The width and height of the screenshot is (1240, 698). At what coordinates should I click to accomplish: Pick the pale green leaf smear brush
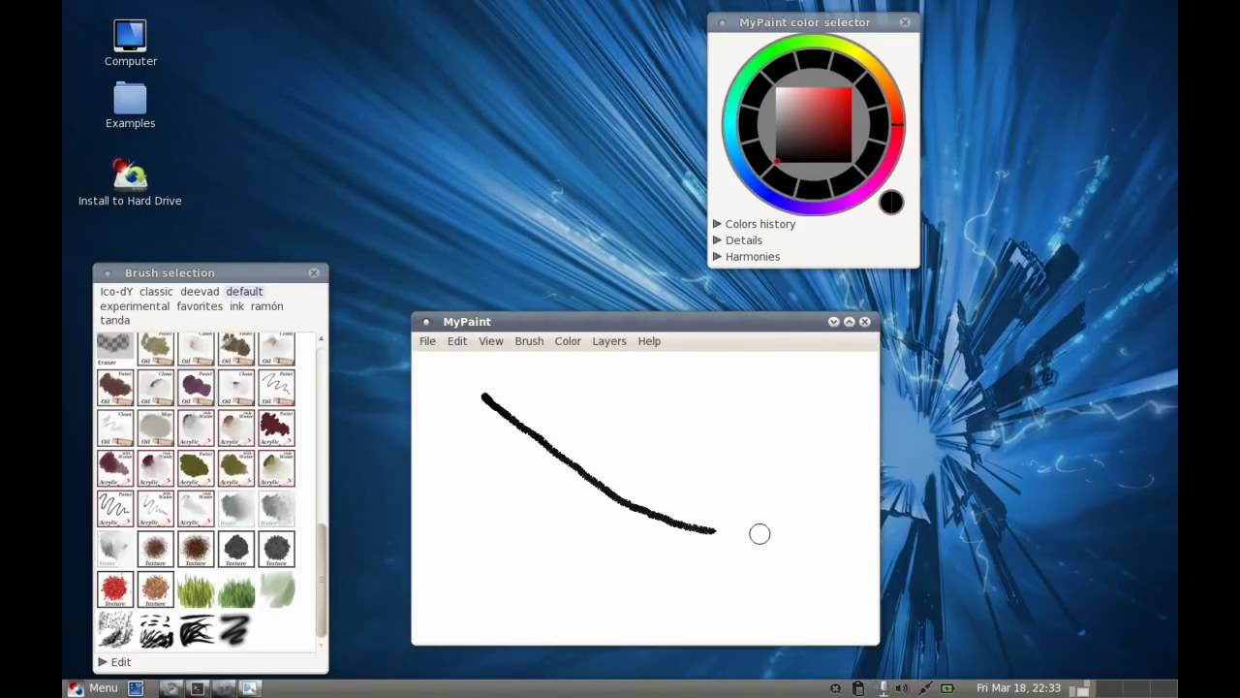click(277, 589)
